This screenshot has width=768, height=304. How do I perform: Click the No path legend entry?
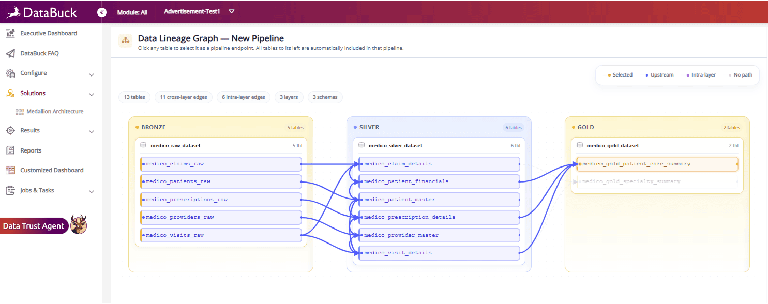tap(737, 75)
